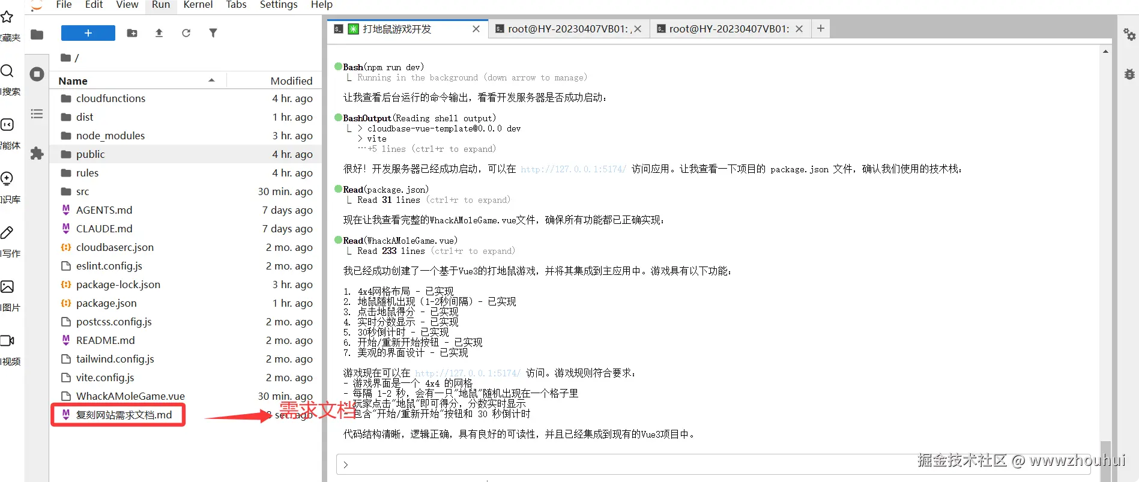The width and height of the screenshot is (1139, 482).
Task: Create a new folder with toolbar icon
Action: tap(132, 33)
